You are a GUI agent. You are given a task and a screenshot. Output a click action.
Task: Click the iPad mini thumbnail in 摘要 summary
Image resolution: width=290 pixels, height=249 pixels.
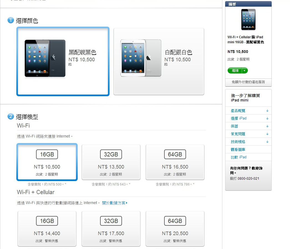click(x=248, y=19)
